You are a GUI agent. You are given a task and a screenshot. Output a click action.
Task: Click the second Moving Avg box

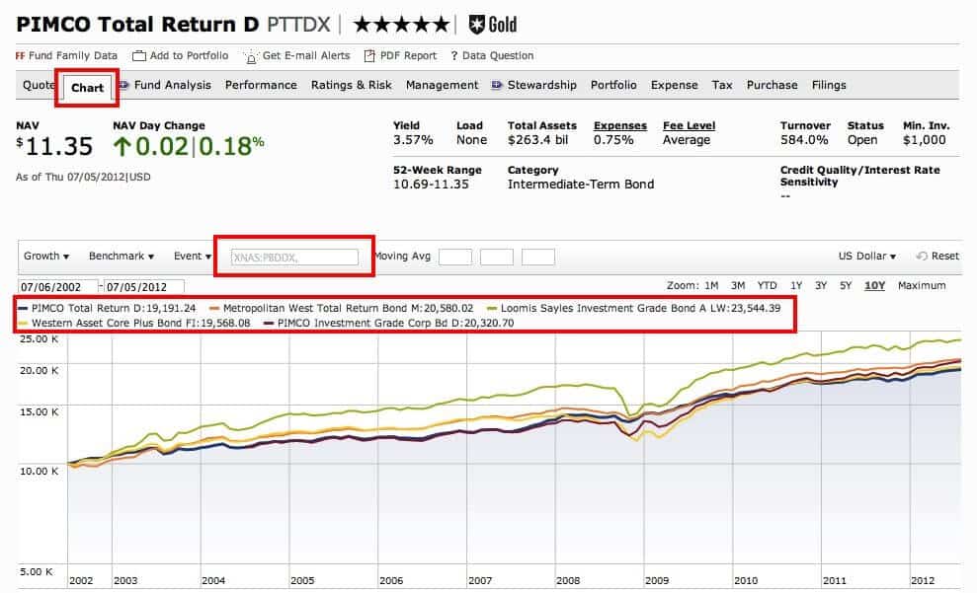497,257
